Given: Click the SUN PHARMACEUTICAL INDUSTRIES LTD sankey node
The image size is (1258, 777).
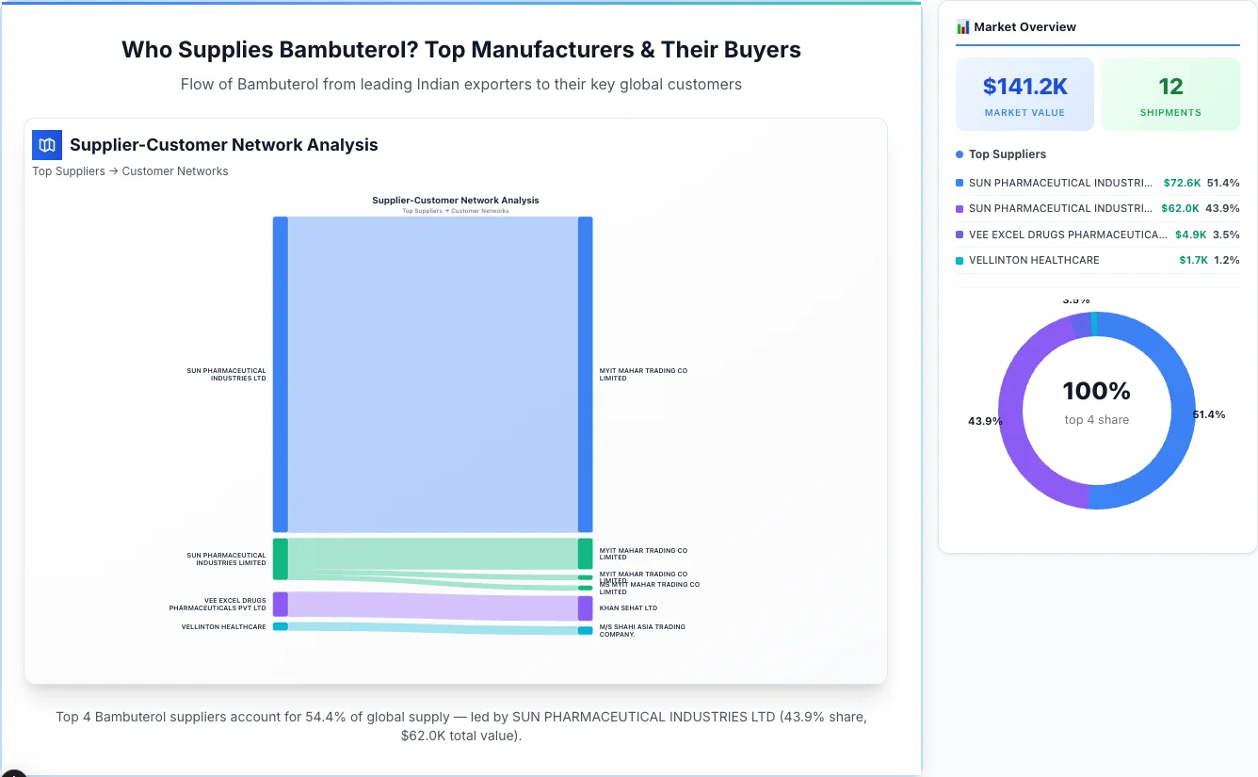Looking at the screenshot, I should (279, 375).
